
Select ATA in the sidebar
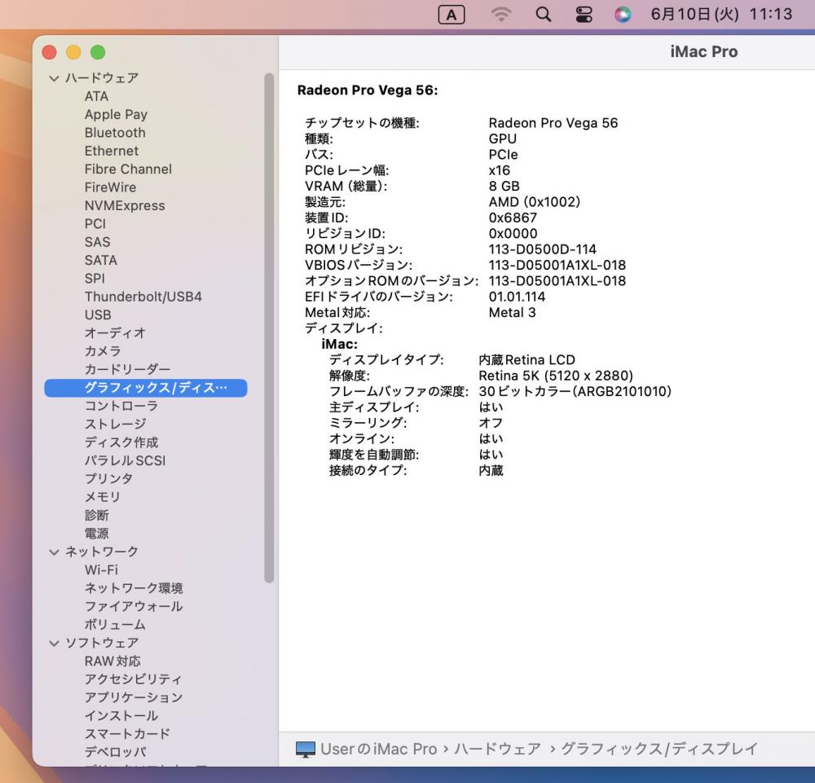97,96
